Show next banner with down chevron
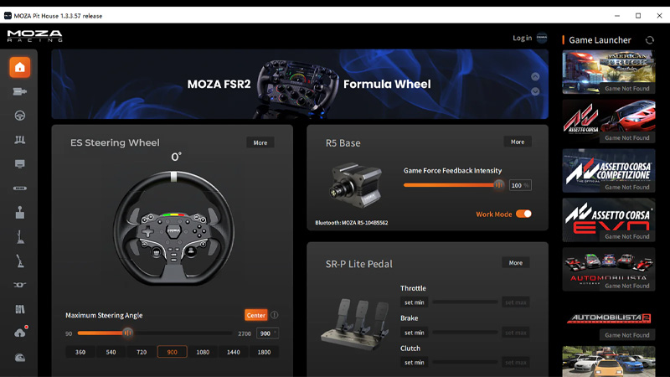Viewport: 670px width, 377px height. pos(535,91)
